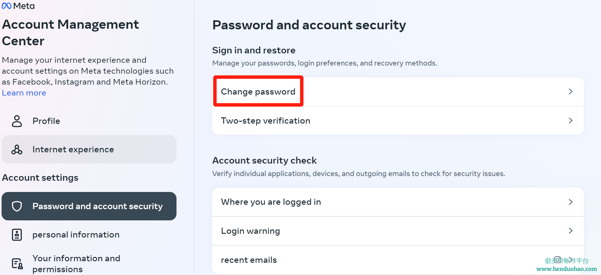The width and height of the screenshot is (601, 275).
Task: Click the Change password option
Action: pos(398,92)
